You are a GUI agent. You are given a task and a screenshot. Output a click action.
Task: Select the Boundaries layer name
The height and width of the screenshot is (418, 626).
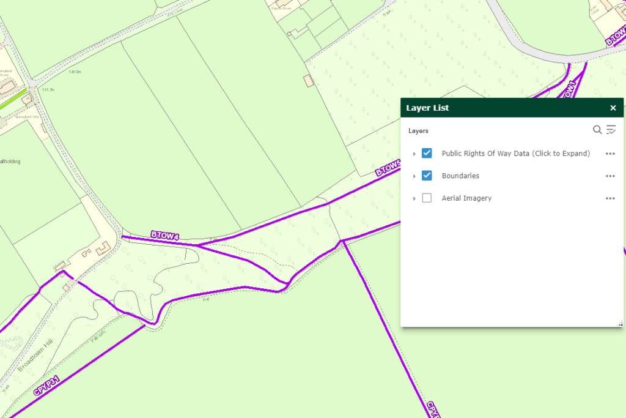pos(460,176)
